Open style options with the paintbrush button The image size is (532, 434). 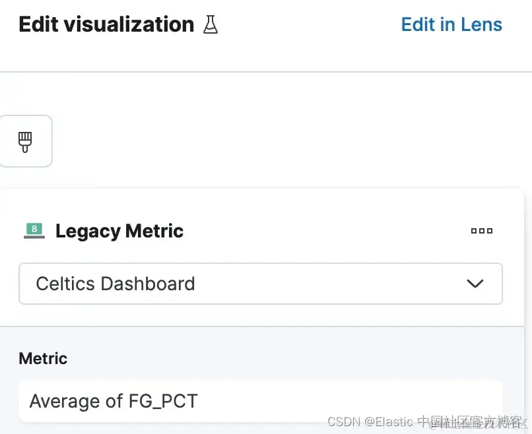[x=26, y=141]
